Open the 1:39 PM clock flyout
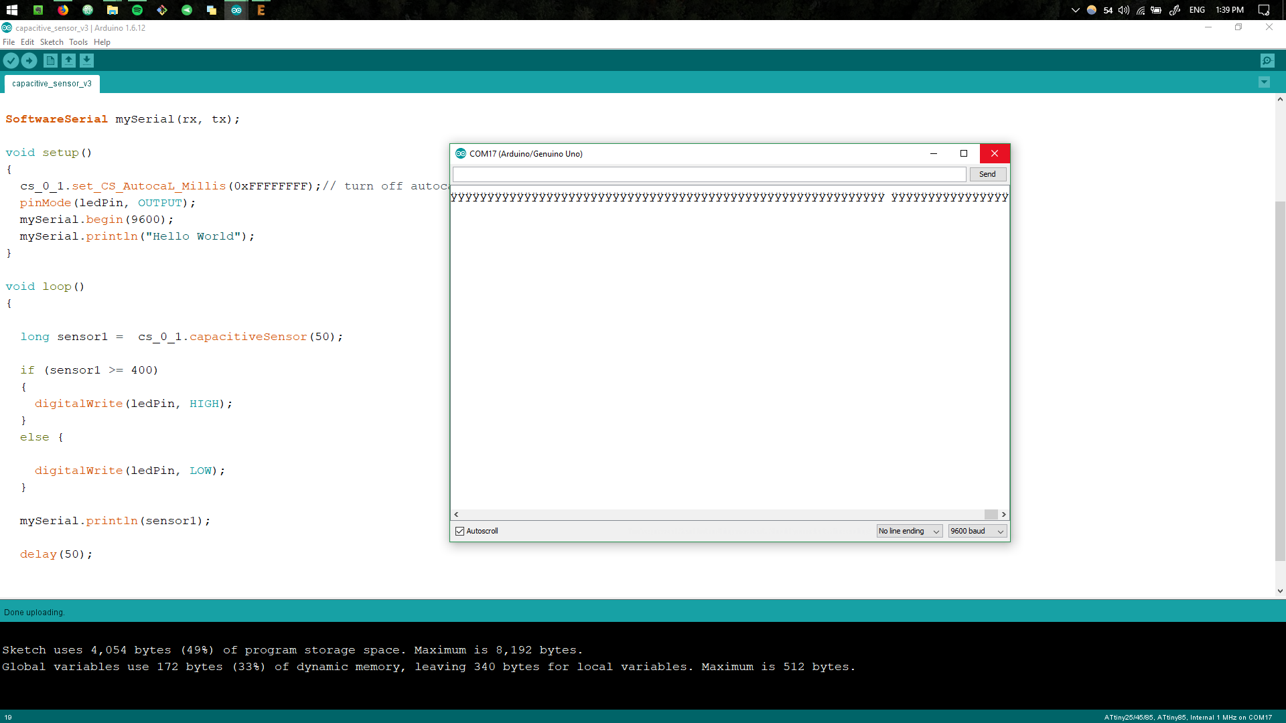The width and height of the screenshot is (1286, 723). (x=1230, y=10)
